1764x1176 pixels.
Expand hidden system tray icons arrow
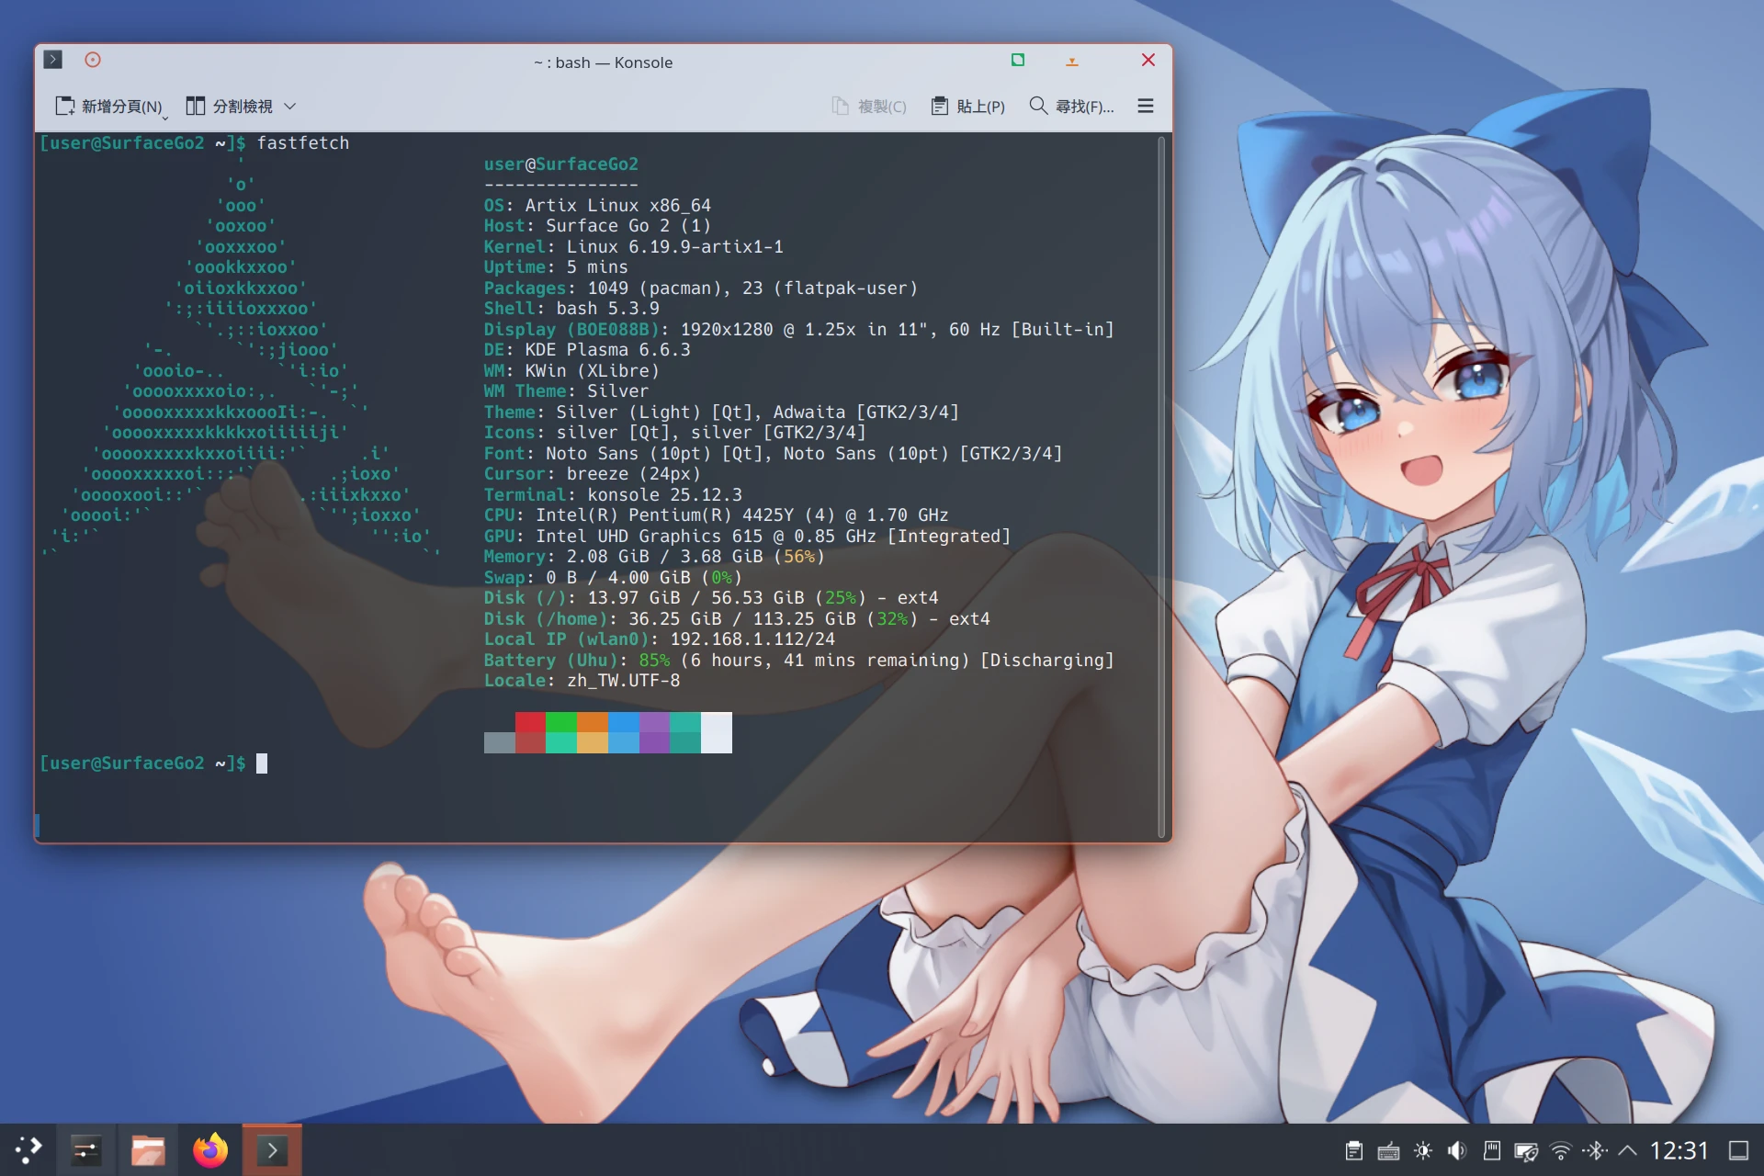[1627, 1150]
